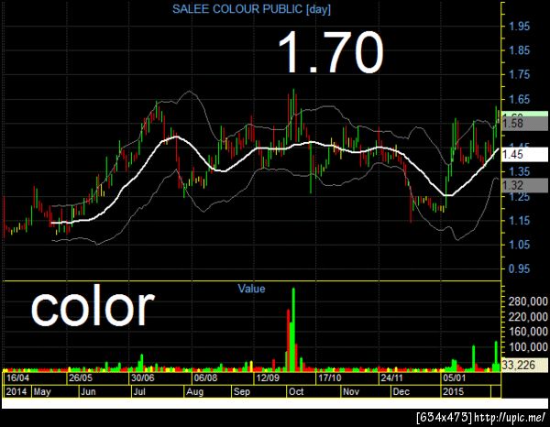Screen dimensions: 550x427
Task: Click the 24/11 date marker
Action: pos(391,378)
